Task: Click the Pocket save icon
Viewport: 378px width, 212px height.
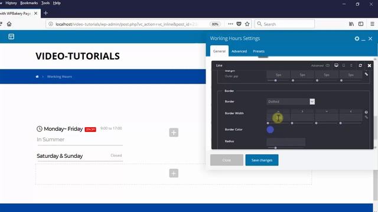Action: tap(239, 24)
